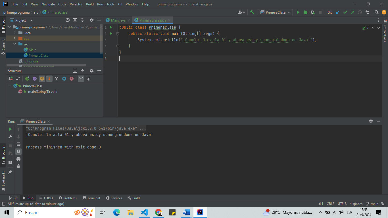This screenshot has width=388, height=218.
Task: Select Main class in project tree
Action: (32, 50)
